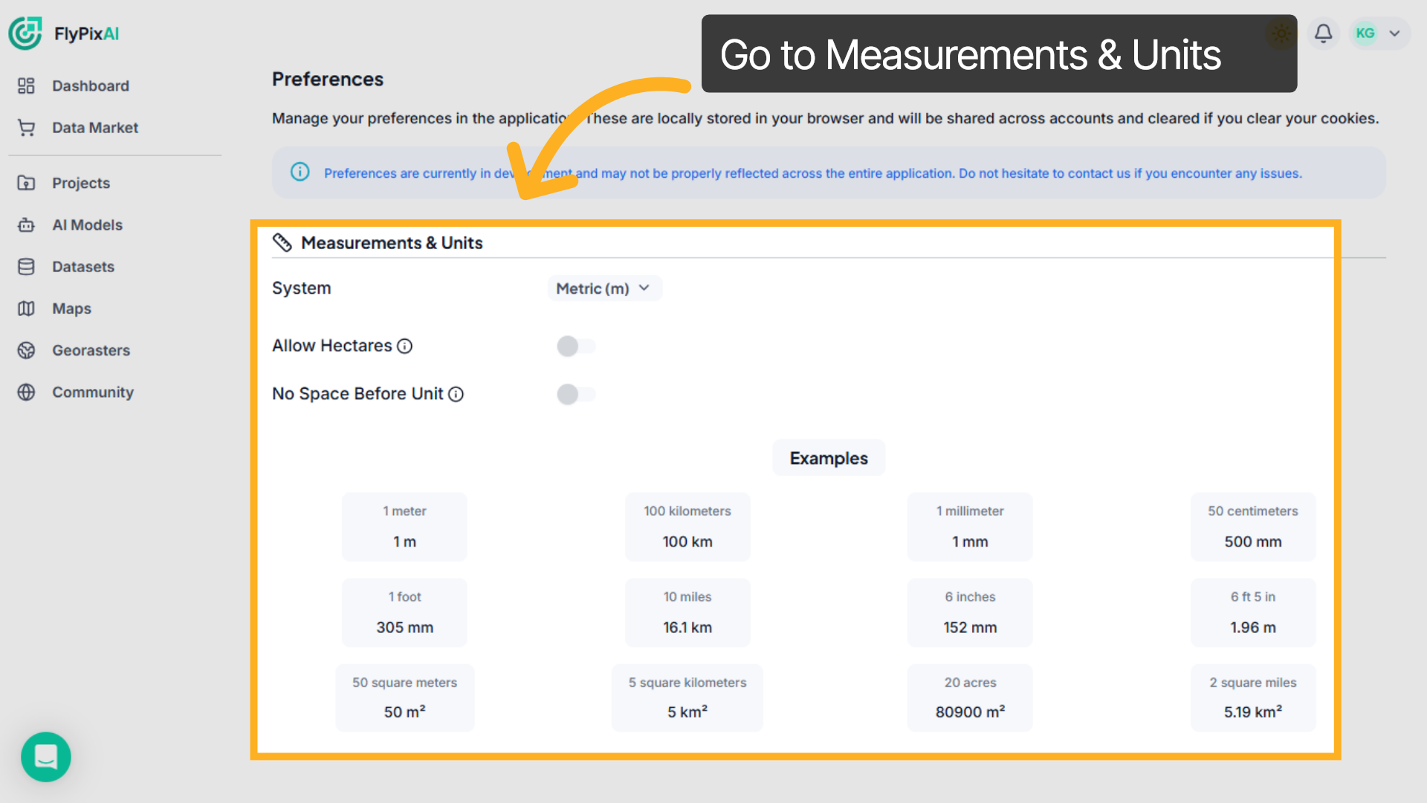Open the Dashboard grid icon
The height and width of the screenshot is (803, 1427).
click(x=26, y=86)
